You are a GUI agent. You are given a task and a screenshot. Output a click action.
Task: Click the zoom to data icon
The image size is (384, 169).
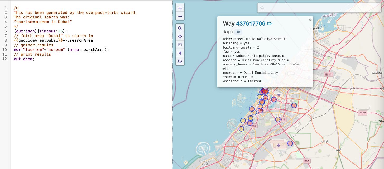(180, 53)
